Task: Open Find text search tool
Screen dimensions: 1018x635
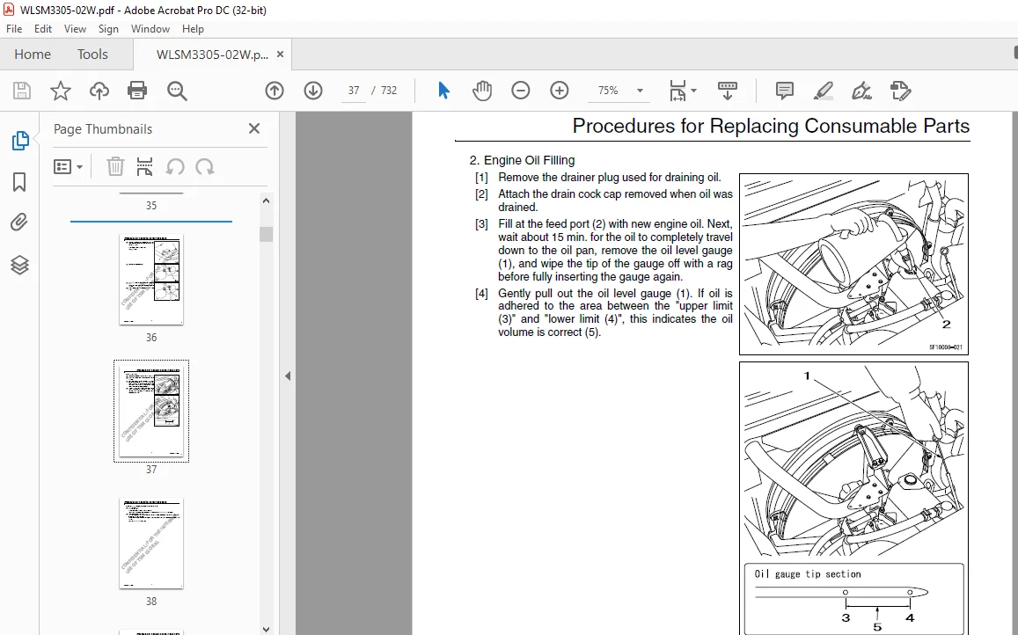Action: [177, 91]
